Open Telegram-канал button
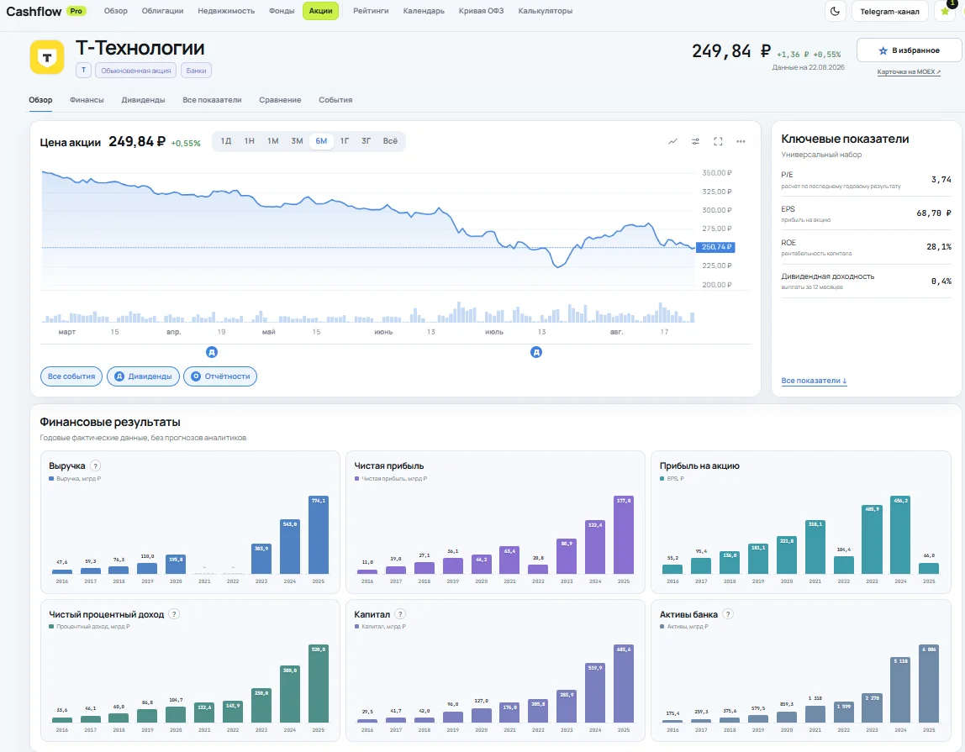This screenshot has width=965, height=752. point(889,11)
